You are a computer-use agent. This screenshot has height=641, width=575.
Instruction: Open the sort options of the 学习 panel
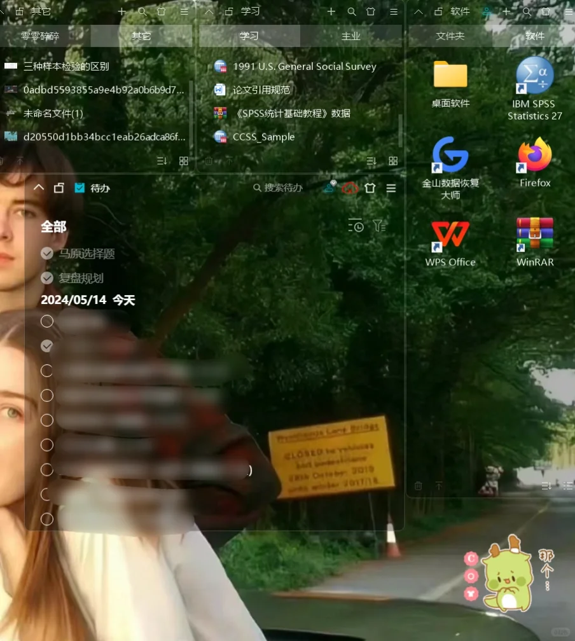371,161
